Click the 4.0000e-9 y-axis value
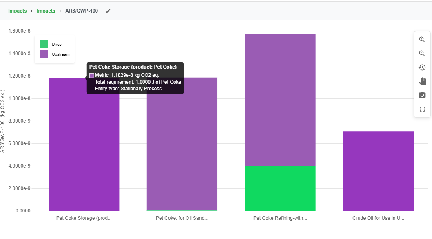 click(x=19, y=166)
